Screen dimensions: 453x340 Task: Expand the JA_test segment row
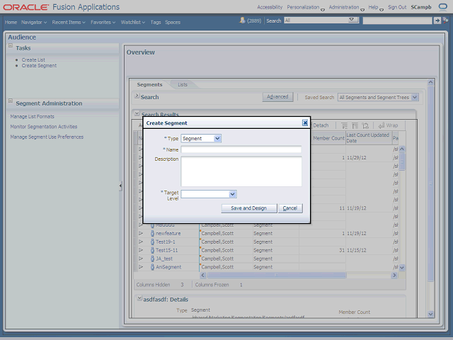[x=141, y=259]
